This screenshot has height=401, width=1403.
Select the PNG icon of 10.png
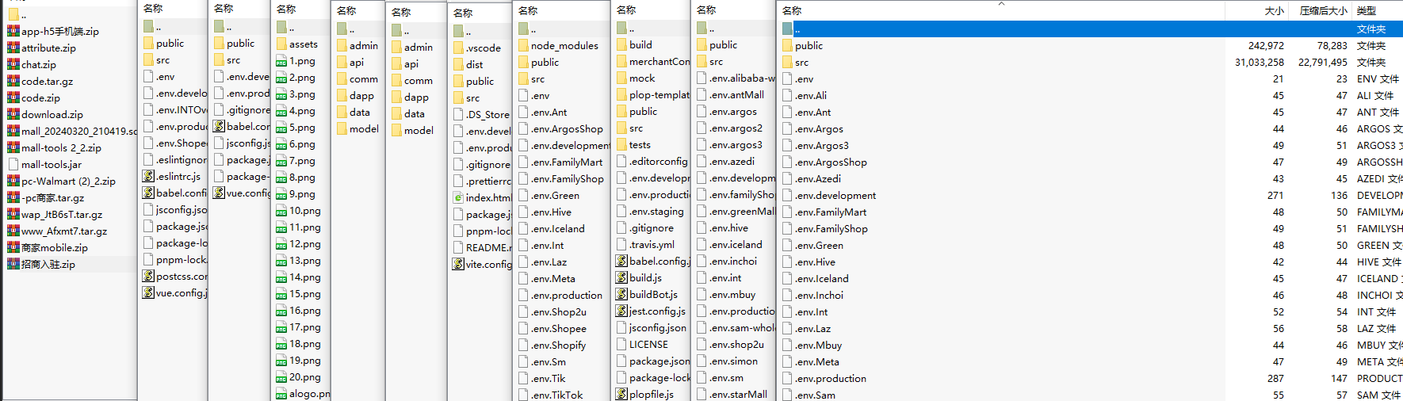[x=281, y=210]
